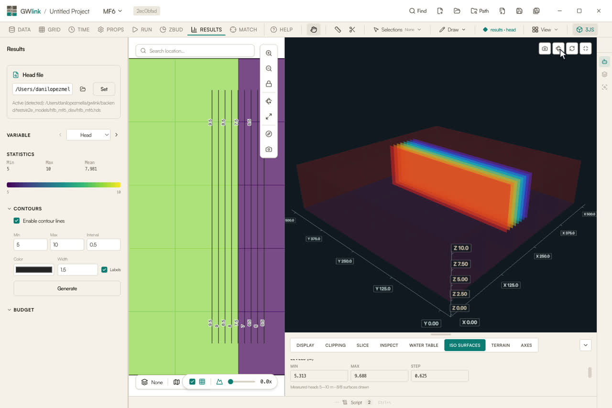612x408 pixels.
Task: Open the Selections dropdown
Action: click(397, 30)
